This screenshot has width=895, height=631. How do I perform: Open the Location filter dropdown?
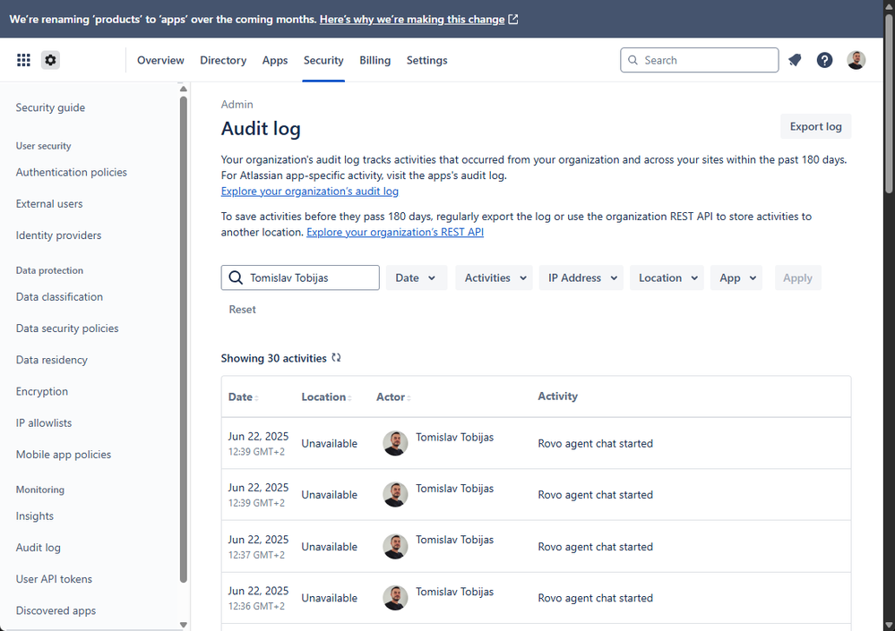point(667,277)
